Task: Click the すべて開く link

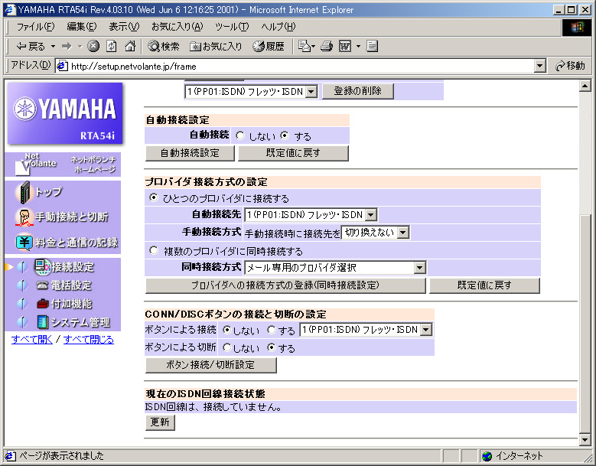Action: (32, 339)
